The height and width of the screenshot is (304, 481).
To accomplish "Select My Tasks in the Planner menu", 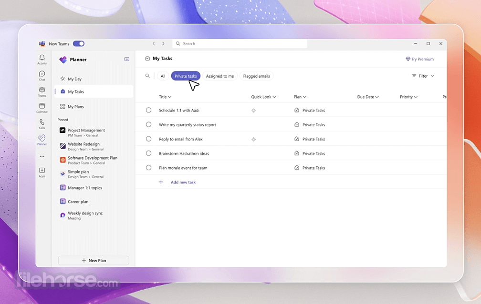I will click(94, 91).
